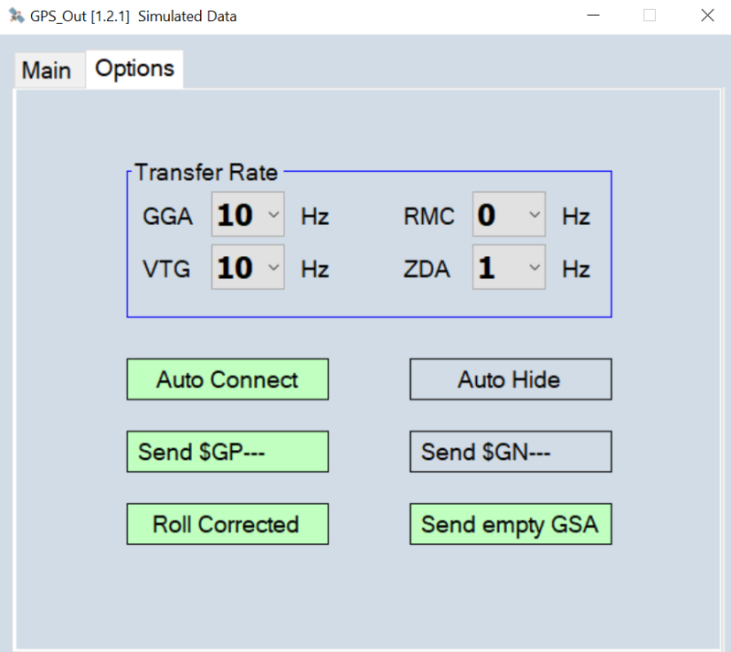Minimize the GPS_Out window
Viewport: 731px width, 652px height.
coord(594,16)
